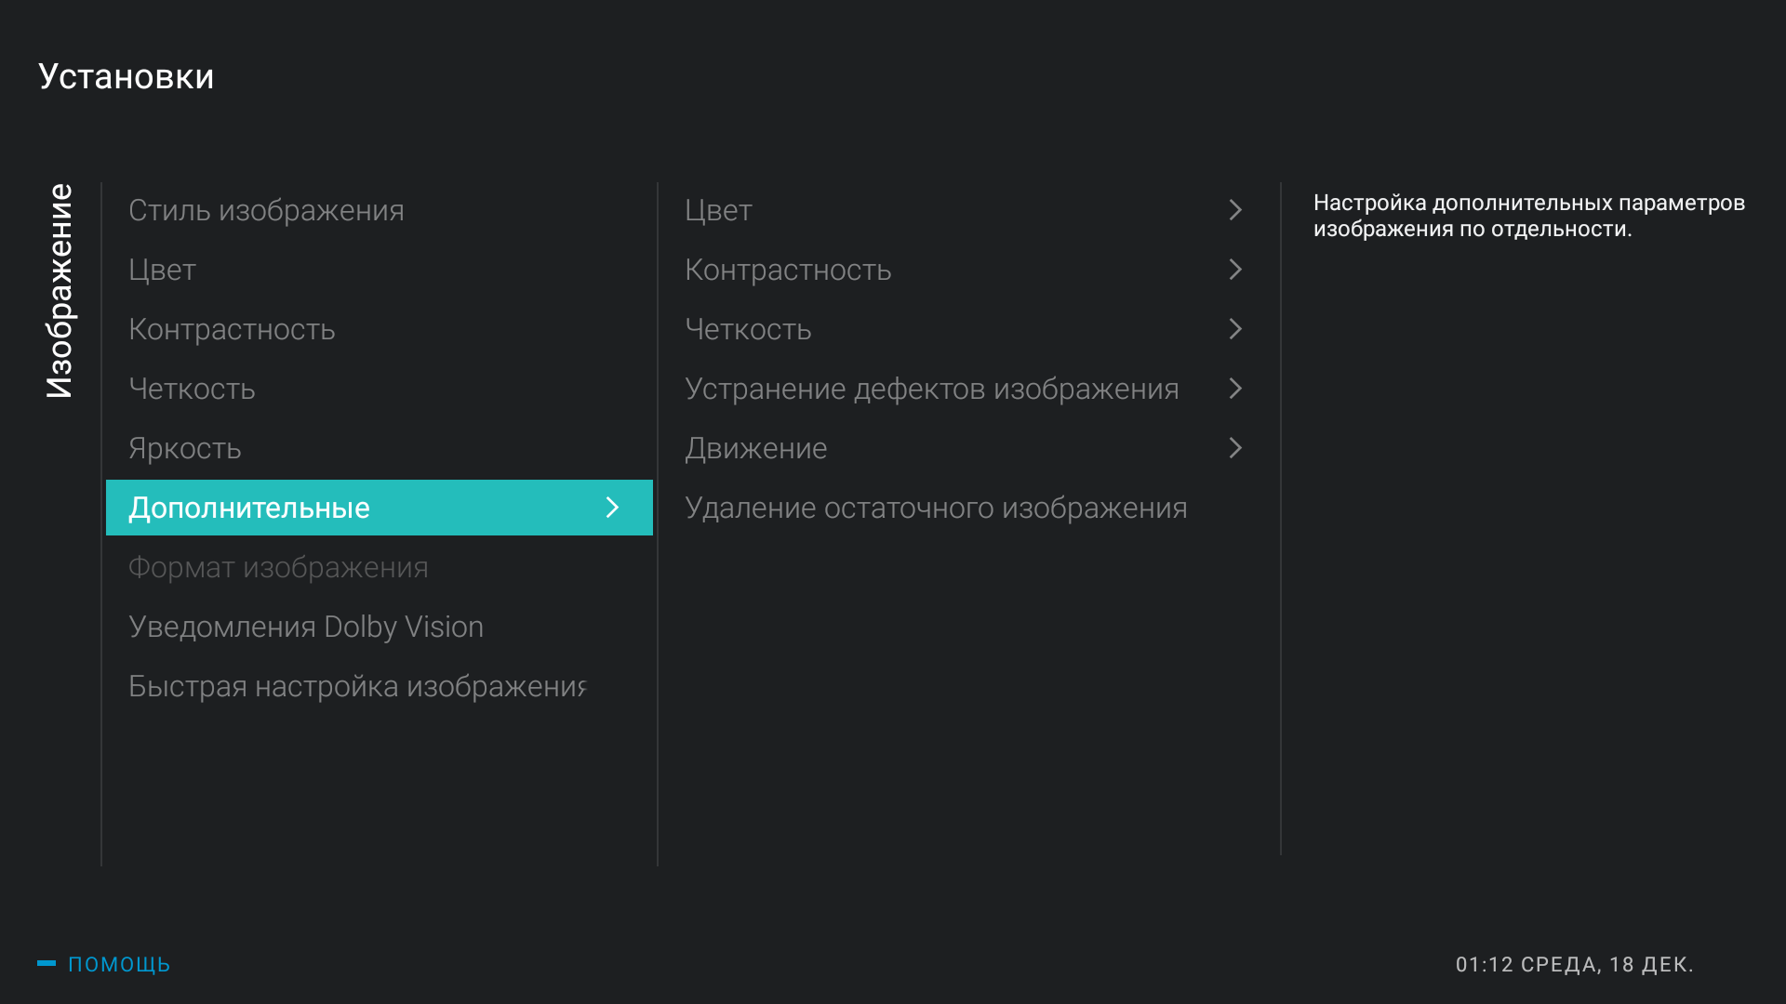1786x1004 pixels.
Task: Expand Контрастность submenu chevron in right panel
Action: (1235, 270)
